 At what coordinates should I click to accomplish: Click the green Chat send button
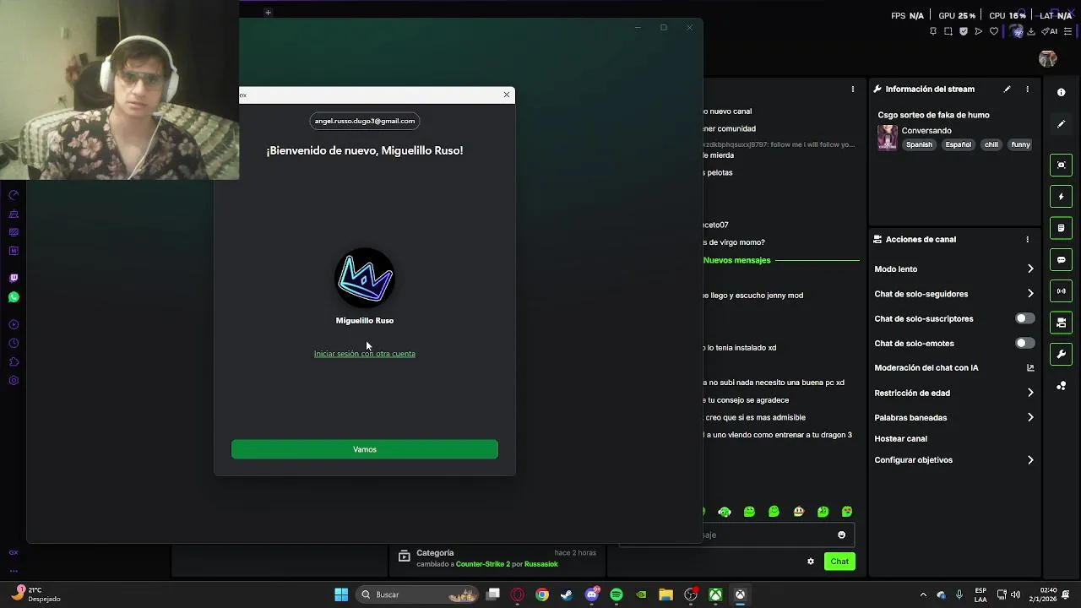click(x=839, y=562)
